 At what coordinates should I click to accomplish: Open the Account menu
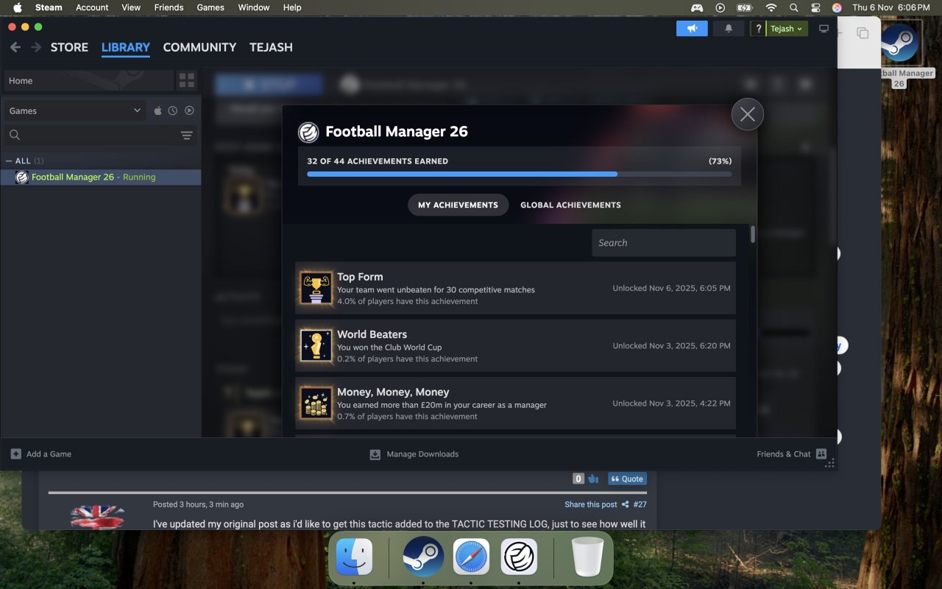[92, 7]
